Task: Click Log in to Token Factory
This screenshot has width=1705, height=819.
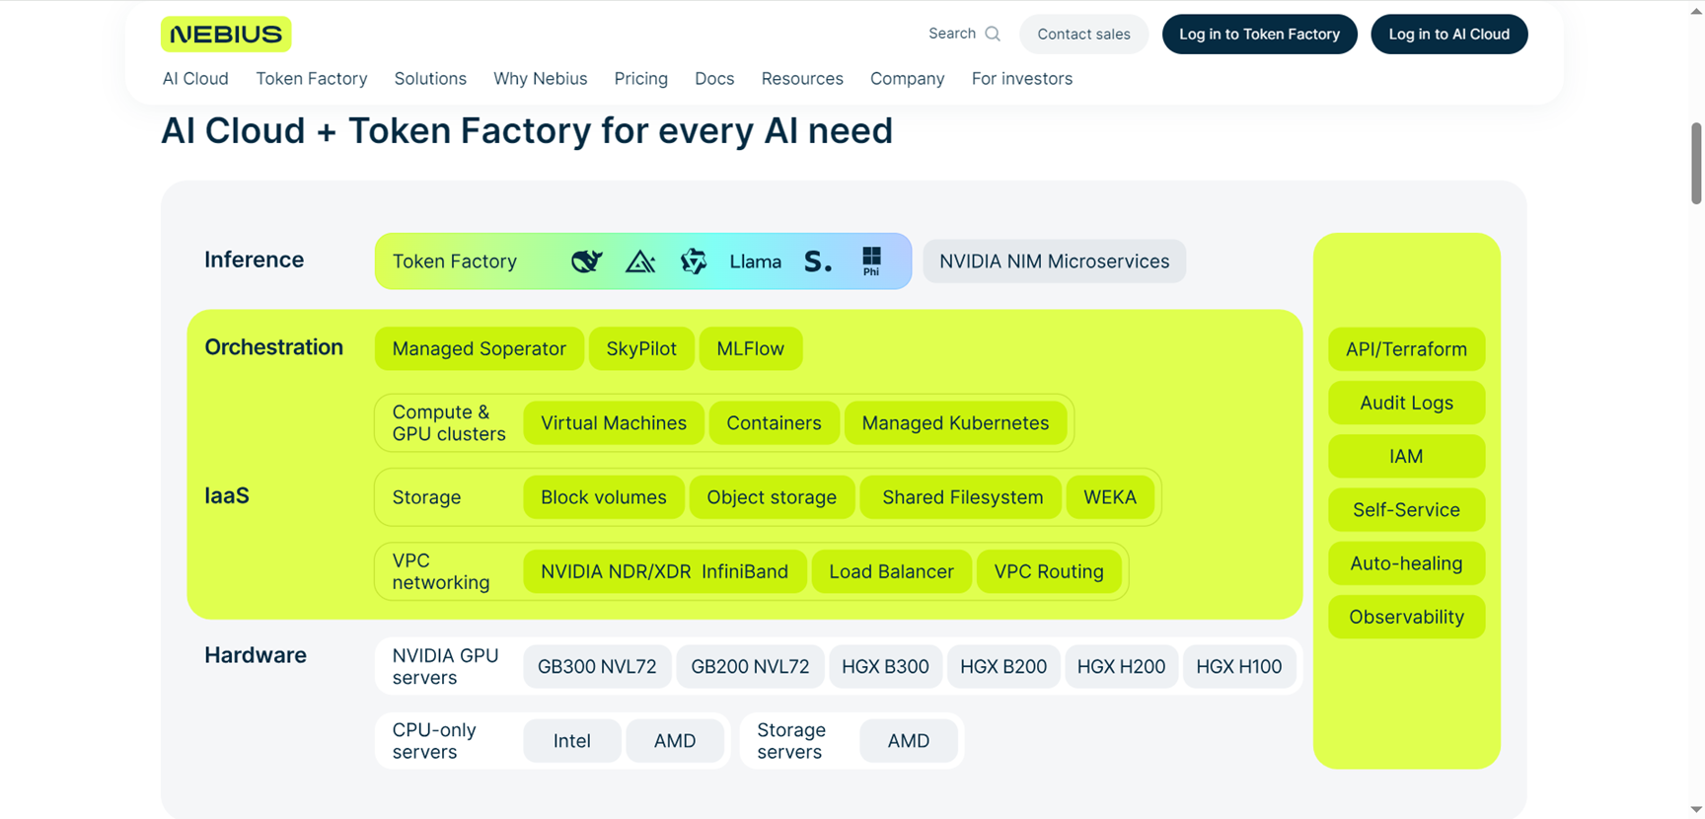Action: pos(1260,35)
